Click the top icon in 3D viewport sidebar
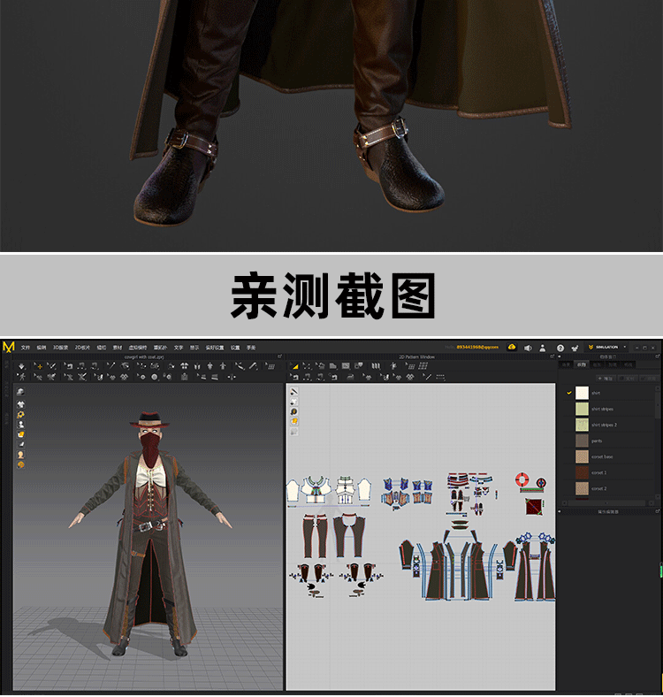 20,392
